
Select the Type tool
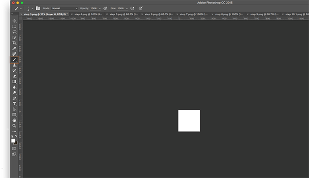click(x=14, y=104)
